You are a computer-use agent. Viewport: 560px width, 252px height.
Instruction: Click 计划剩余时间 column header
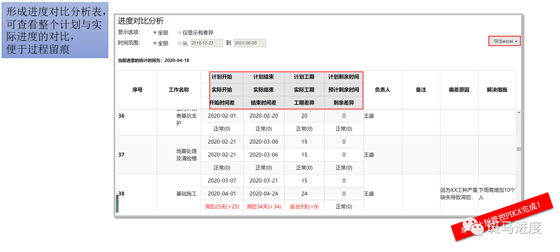click(x=344, y=77)
